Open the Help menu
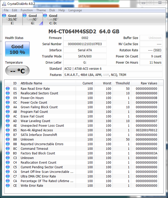168x198 pixels. click(x=62, y=10)
